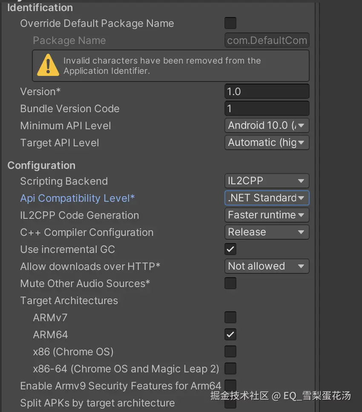This screenshot has width=362, height=412.
Task: Click the yellow warning icon
Action: click(48, 65)
